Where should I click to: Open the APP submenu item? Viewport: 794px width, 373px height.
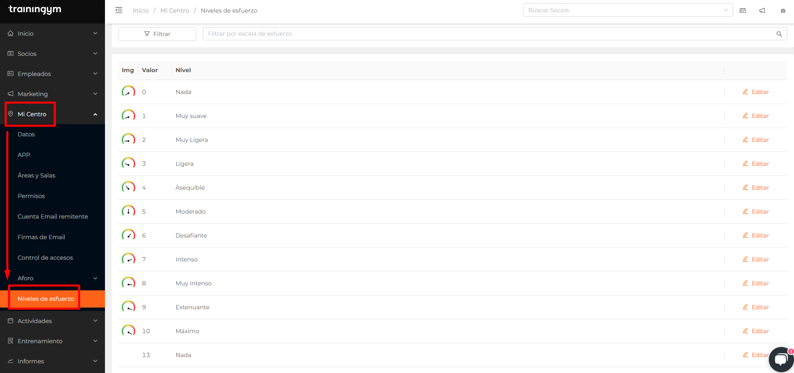24,155
